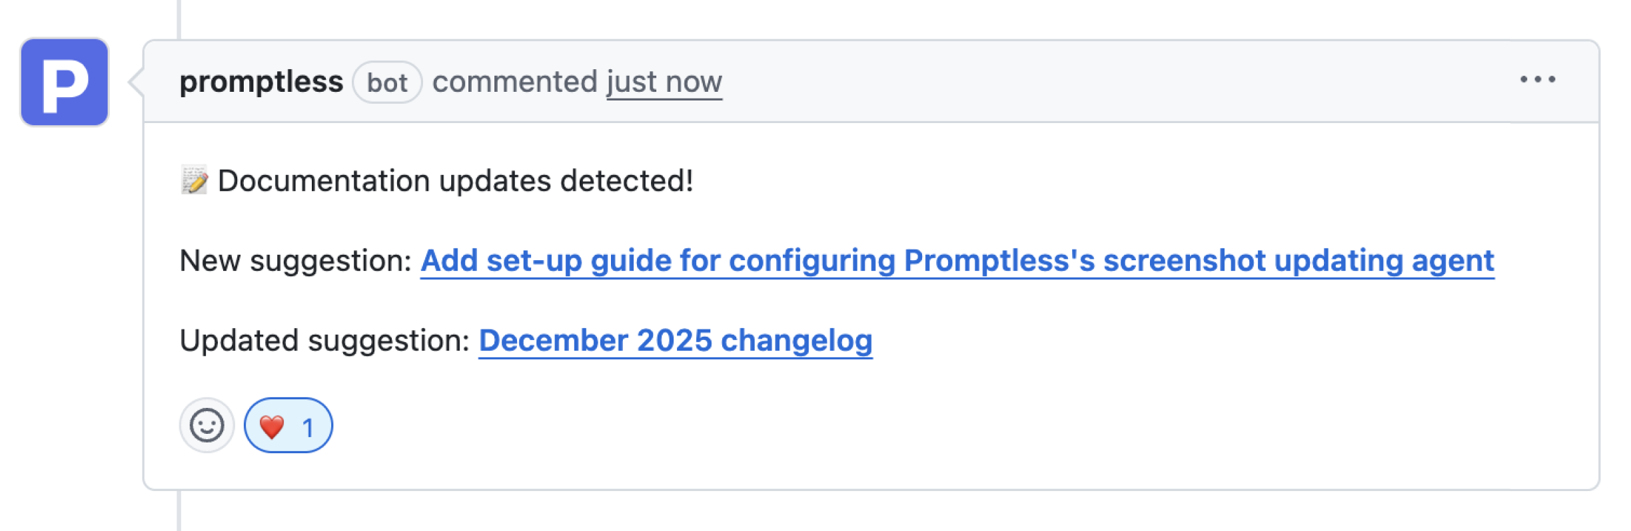
Task: Click the heart reaction count of 1
Action: click(308, 427)
